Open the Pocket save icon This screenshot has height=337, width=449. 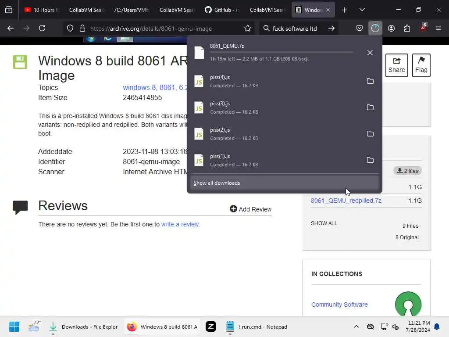pos(360,29)
